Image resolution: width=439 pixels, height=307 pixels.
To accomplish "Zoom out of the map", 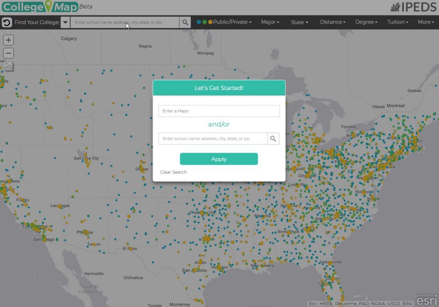I will tap(9, 53).
